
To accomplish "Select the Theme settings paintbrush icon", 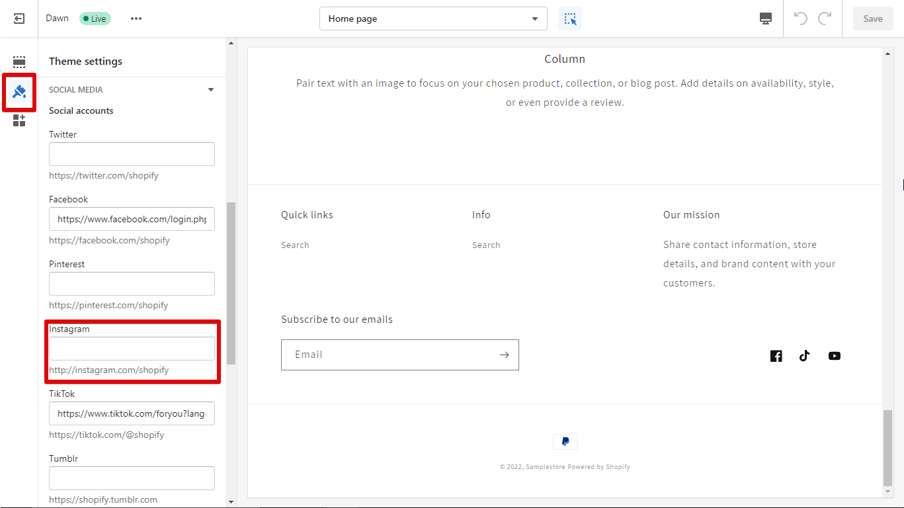I will (19, 93).
